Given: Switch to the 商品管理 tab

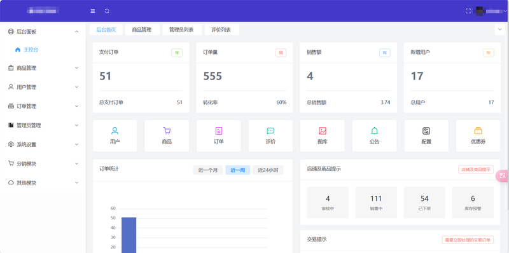Looking at the screenshot, I should pyautogui.click(x=142, y=29).
